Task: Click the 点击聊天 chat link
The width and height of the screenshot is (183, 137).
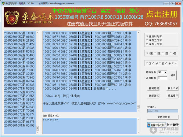Action: pyautogui.click(x=172, y=125)
